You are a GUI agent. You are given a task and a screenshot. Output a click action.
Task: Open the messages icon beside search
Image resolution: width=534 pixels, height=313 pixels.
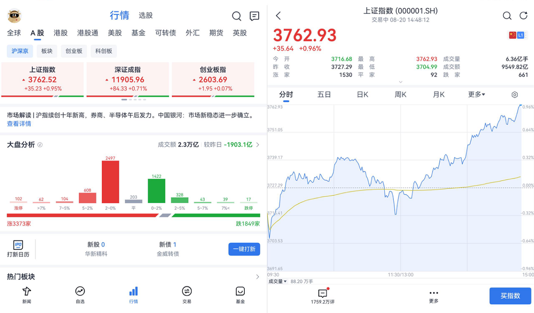[x=255, y=16]
